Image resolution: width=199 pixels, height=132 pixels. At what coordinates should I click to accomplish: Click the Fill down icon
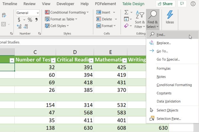click(x=126, y=19)
